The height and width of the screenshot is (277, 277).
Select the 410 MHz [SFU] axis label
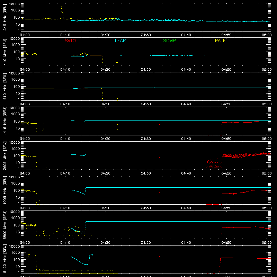point(5,52)
